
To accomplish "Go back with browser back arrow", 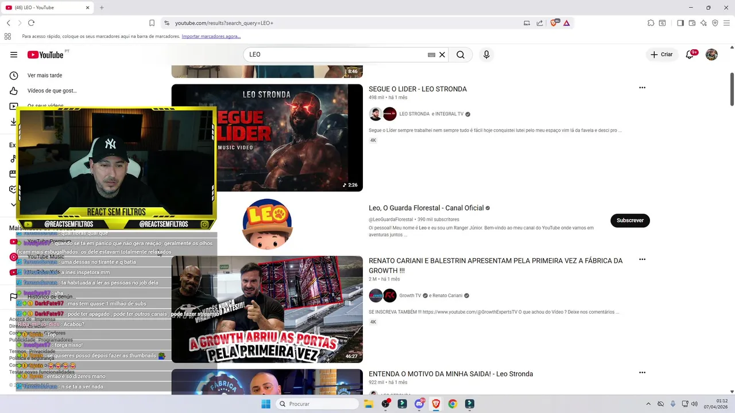I will [9, 23].
